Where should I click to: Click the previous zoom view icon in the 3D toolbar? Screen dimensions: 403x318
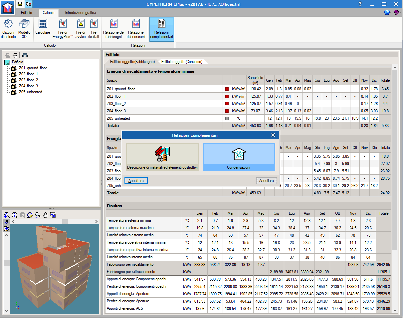(7, 215)
